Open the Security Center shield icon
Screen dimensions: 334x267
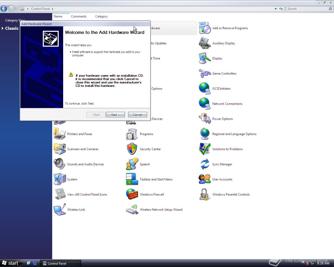132,149
